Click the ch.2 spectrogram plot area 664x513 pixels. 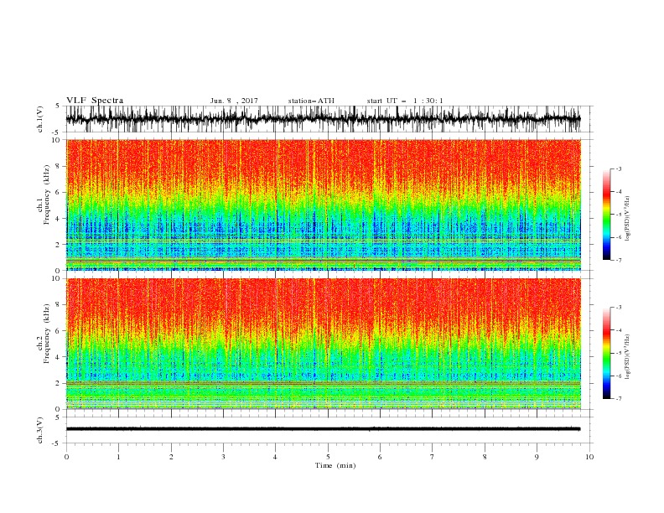[x=324, y=344]
